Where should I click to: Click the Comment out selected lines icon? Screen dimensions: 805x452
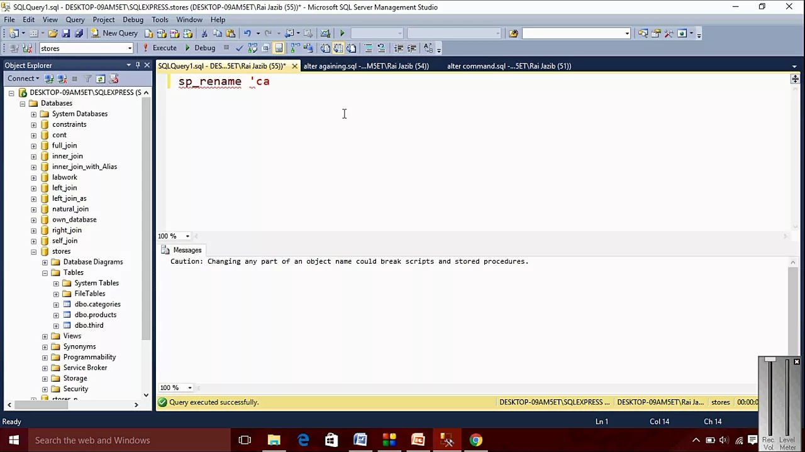(368, 48)
